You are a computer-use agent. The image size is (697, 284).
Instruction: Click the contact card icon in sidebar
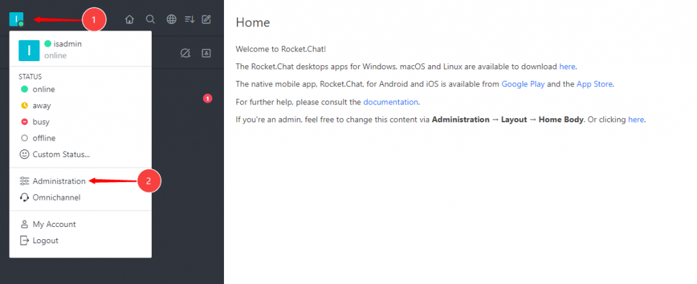(x=206, y=53)
